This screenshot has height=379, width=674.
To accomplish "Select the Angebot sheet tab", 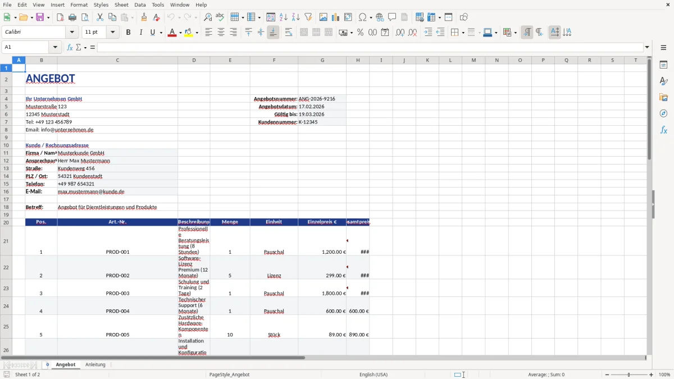I will [x=66, y=364].
